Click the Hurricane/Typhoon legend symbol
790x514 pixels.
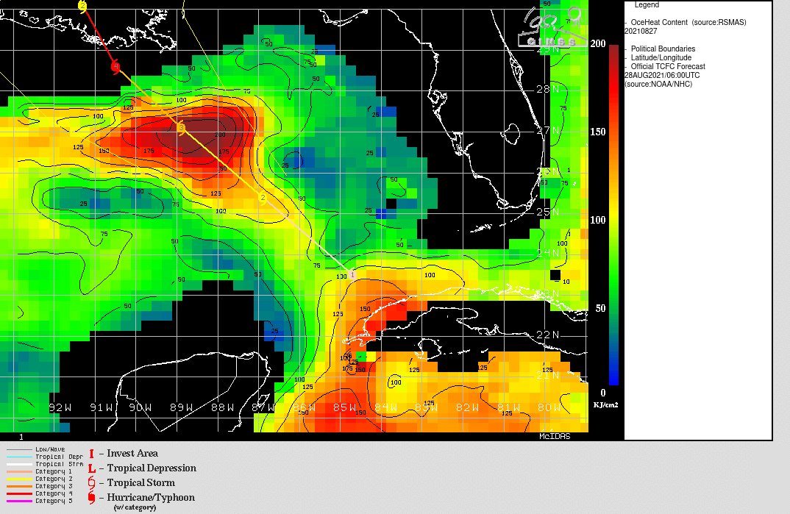pos(91,498)
